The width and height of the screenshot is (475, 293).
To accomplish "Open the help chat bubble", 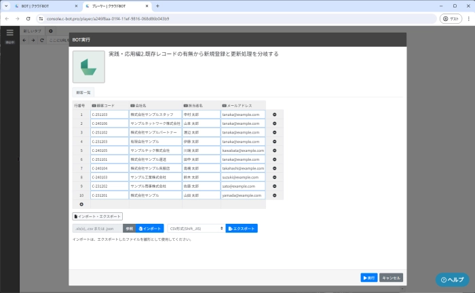I will (x=452, y=279).
